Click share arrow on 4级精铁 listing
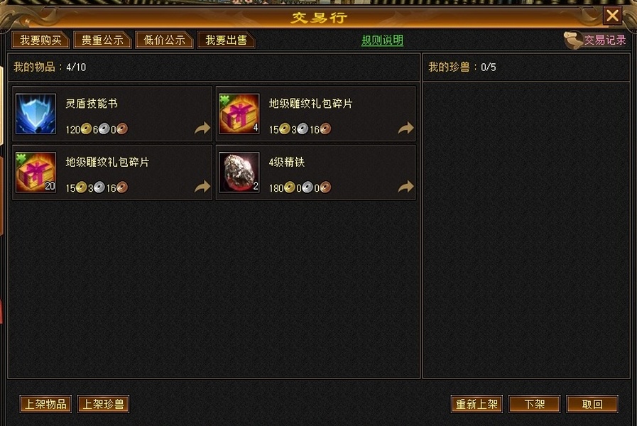The width and height of the screenshot is (637, 426). tap(405, 187)
